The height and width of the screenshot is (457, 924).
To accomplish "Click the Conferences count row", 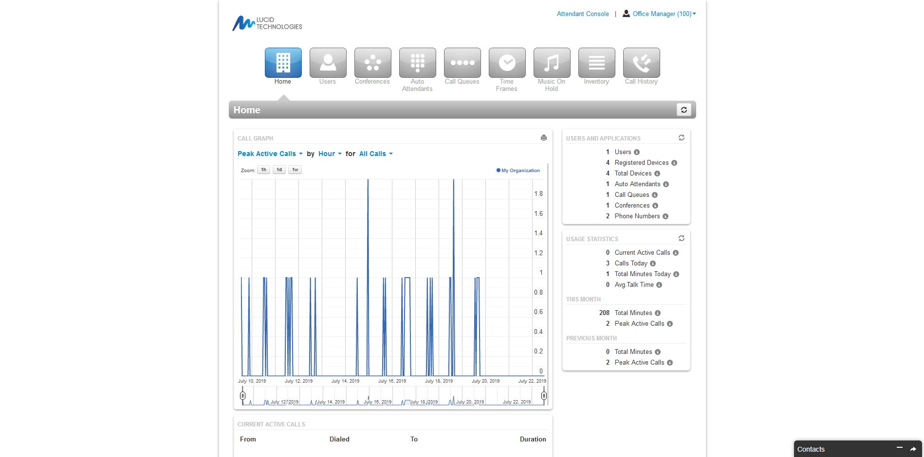I will pyautogui.click(x=626, y=206).
